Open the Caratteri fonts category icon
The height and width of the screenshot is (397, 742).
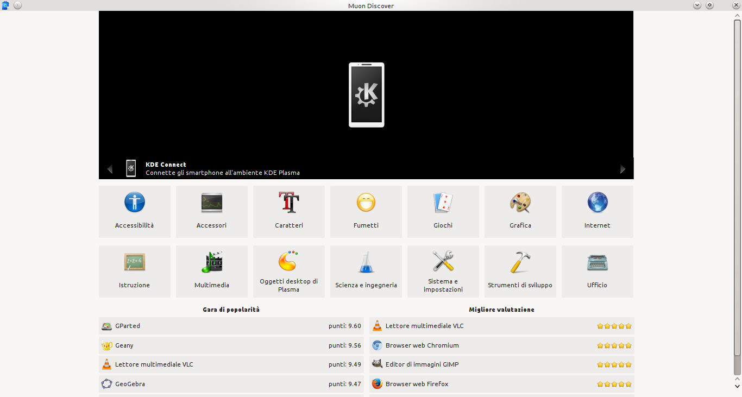tap(288, 203)
